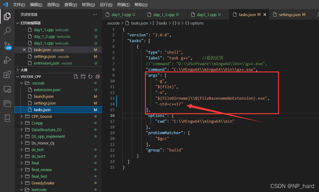Open settings.json in .vscode folder tree
This screenshot has height=192, width=319.
(x=58, y=103)
